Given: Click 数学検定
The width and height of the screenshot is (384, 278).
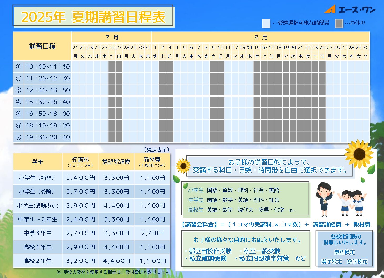Looking at the screenshot, I should pyautogui.click(x=357, y=261).
